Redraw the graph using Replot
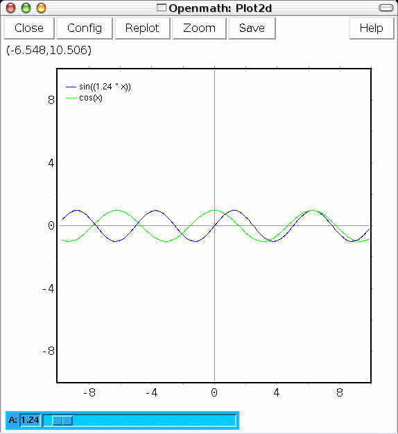Image resolution: width=398 pixels, height=434 pixels. pos(142,28)
